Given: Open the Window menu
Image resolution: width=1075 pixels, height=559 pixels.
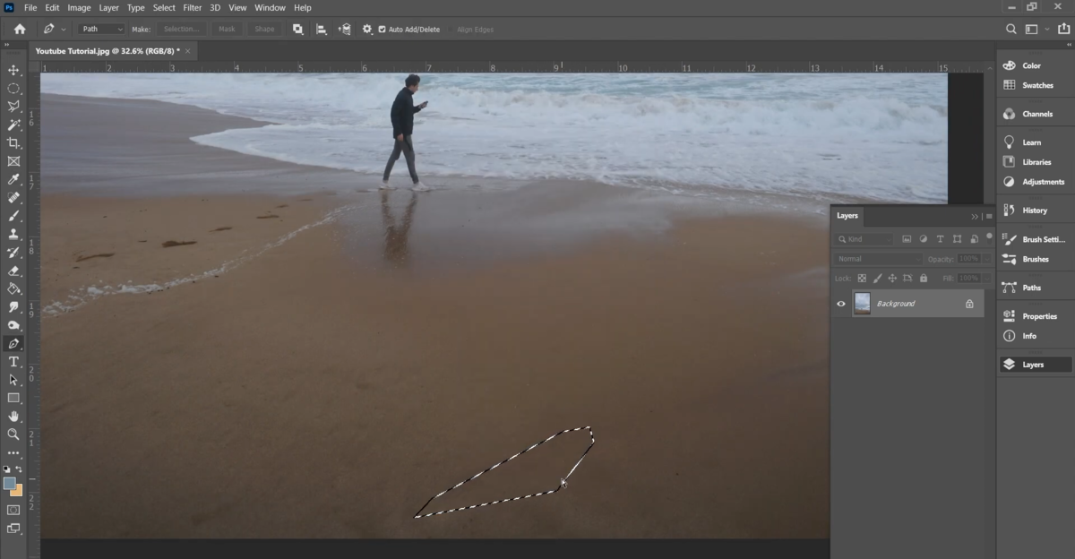Looking at the screenshot, I should tap(270, 8).
